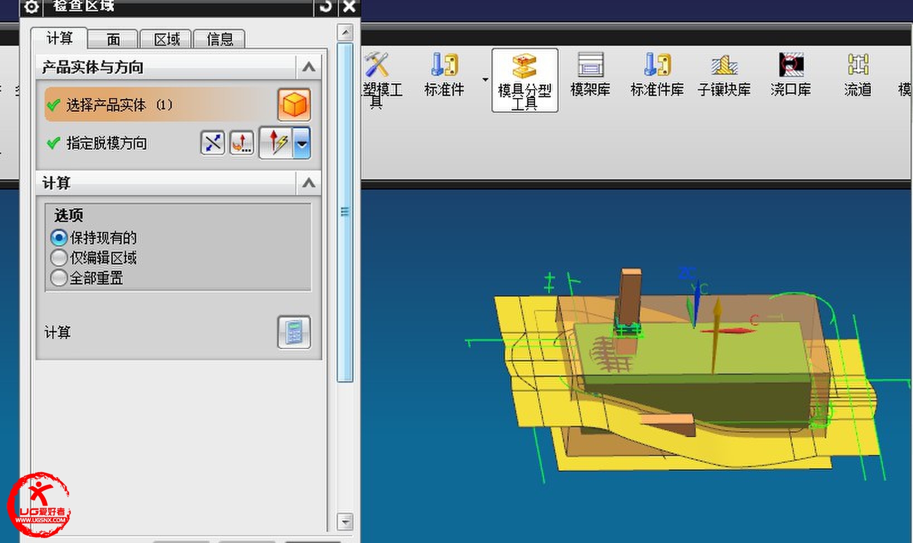Switch to the 面 tab

(x=113, y=39)
